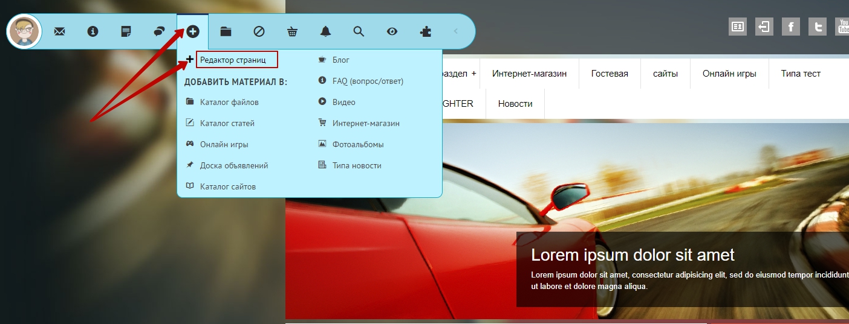Open the Новости navigation tab
849x324 pixels.
coord(515,104)
